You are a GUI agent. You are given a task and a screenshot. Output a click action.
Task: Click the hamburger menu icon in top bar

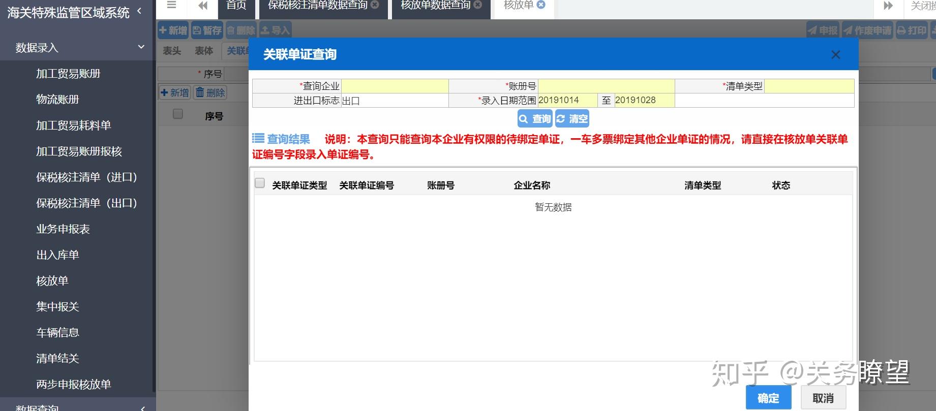[x=171, y=5]
